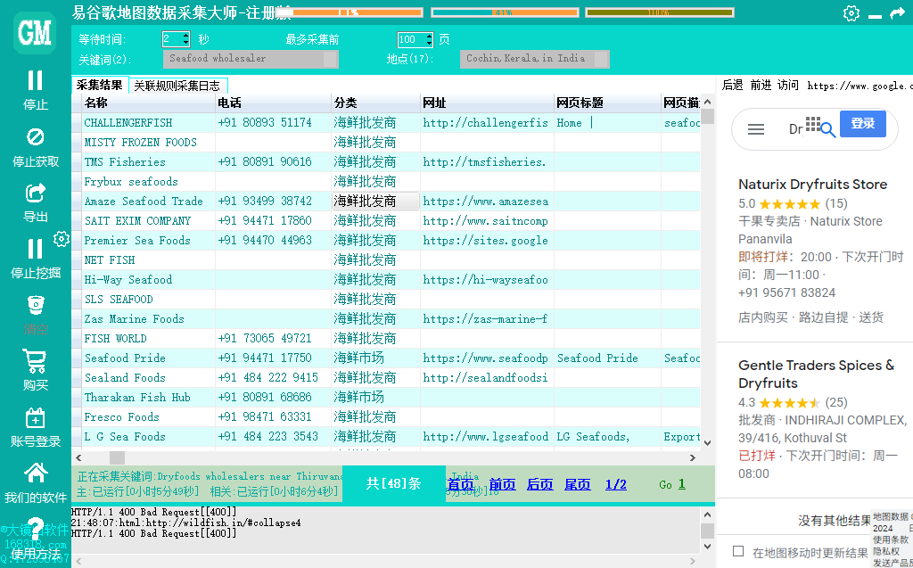The width and height of the screenshot is (913, 568).
Task: Select the Hi-Way Seafood URL cell
Action: (487, 280)
